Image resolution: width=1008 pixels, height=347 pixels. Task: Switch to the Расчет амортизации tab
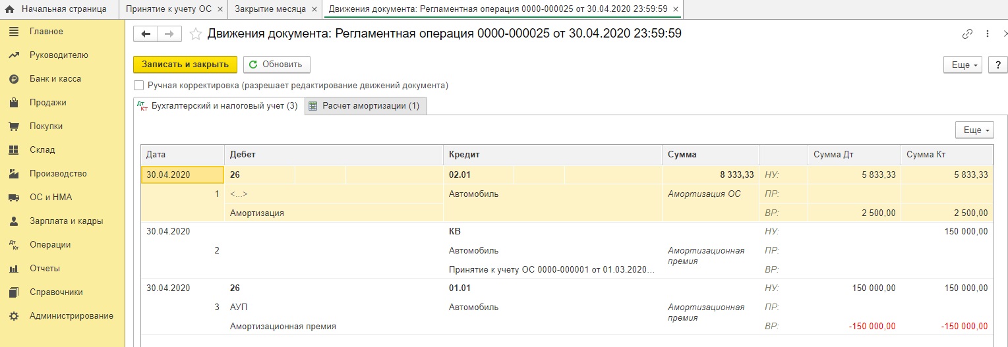tap(365, 106)
